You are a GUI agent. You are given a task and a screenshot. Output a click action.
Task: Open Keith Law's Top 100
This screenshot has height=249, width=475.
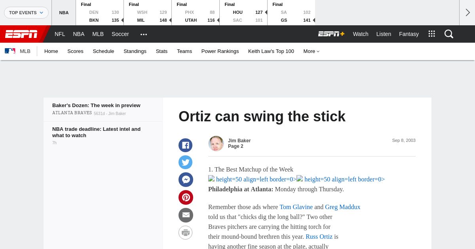click(271, 51)
